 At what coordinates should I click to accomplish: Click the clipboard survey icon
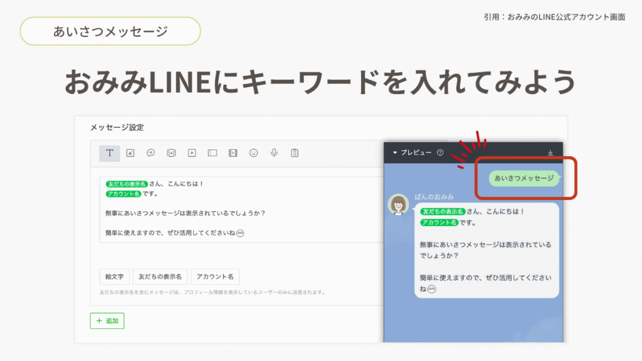295,152
